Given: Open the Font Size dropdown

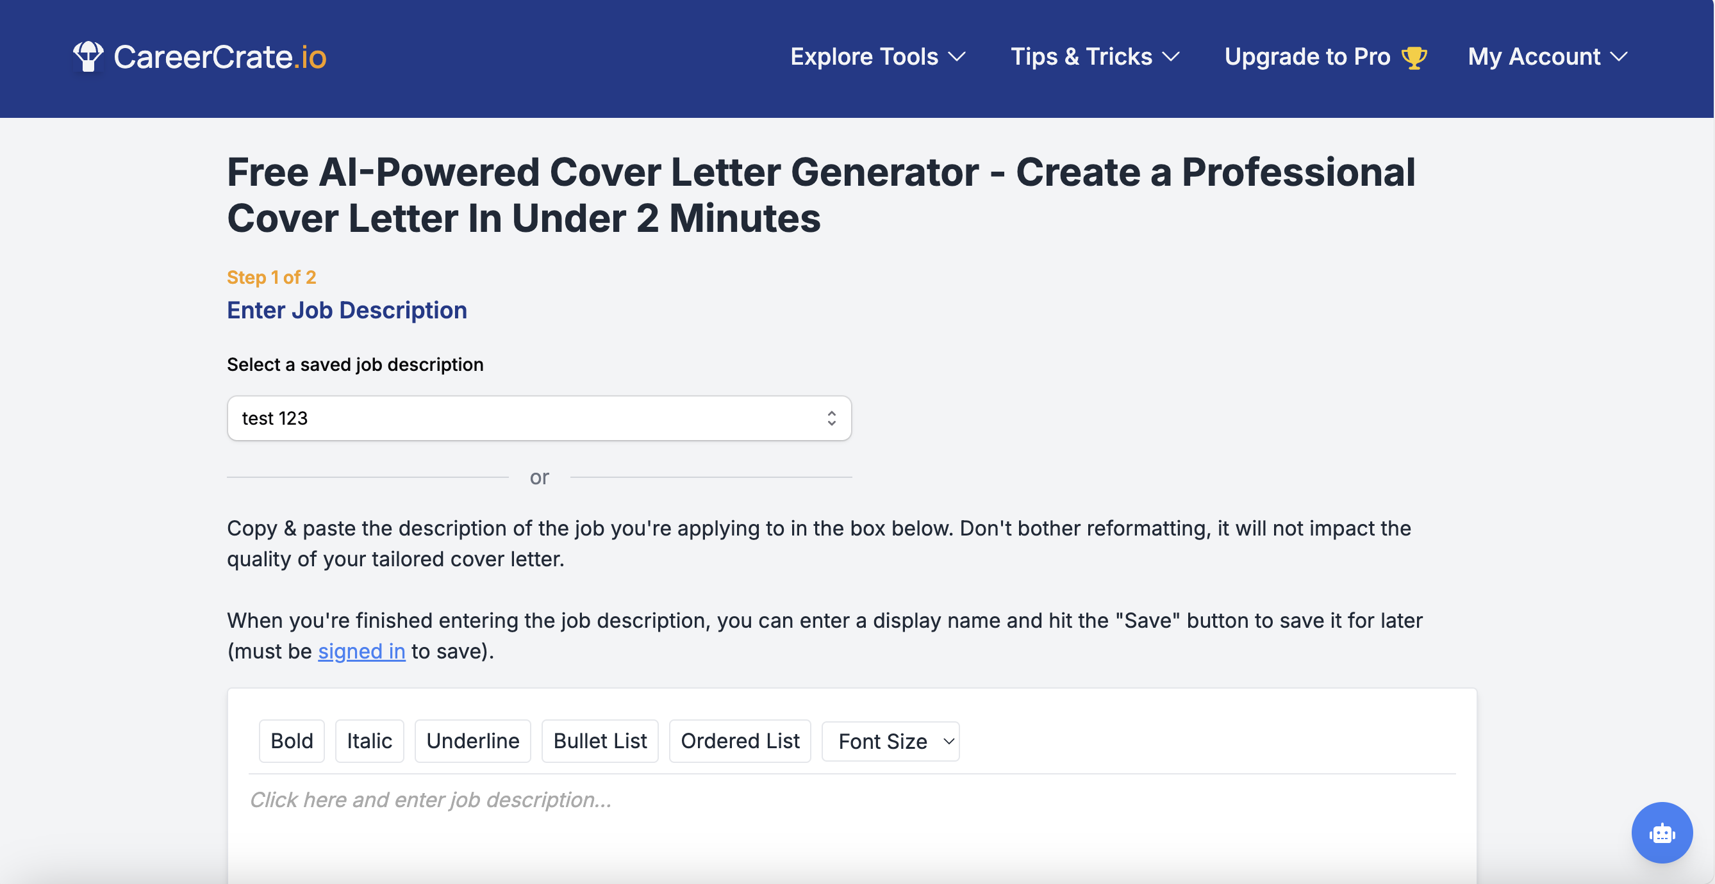Looking at the screenshot, I should click(x=890, y=741).
